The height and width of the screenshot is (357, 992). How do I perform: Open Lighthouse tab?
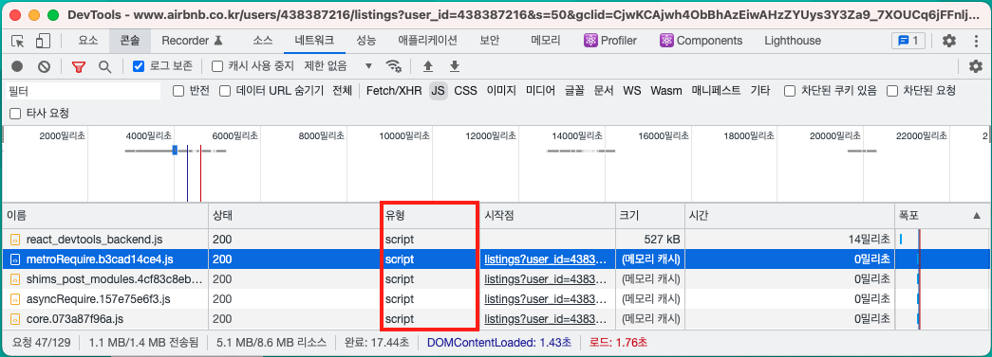pos(792,41)
